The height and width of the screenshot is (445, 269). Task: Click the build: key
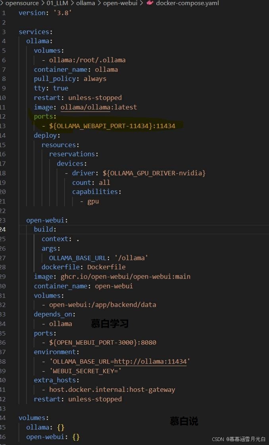pyautogui.click(x=45, y=229)
